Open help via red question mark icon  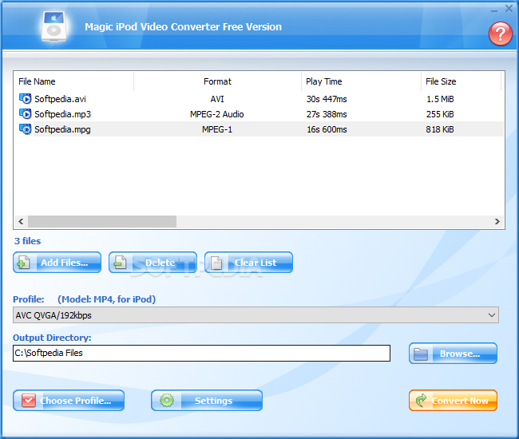500,34
